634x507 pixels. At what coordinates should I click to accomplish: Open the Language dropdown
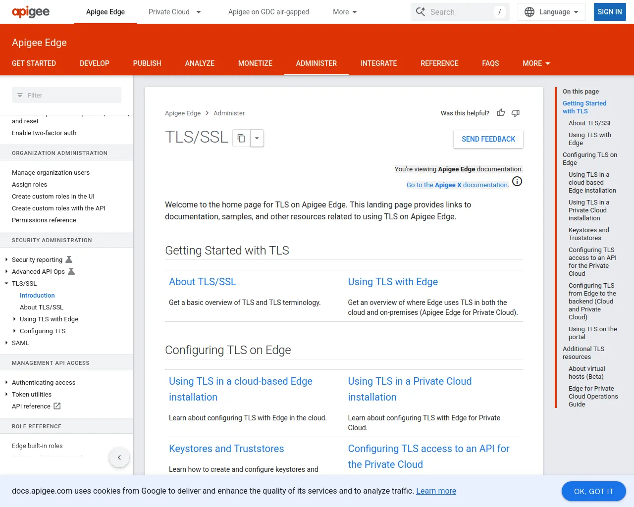coord(552,12)
